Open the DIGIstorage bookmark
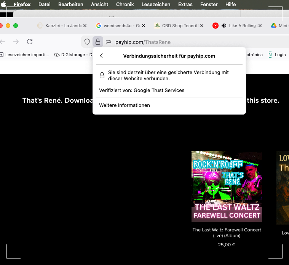Viewport: 289px width, 265px height. (x=73, y=55)
